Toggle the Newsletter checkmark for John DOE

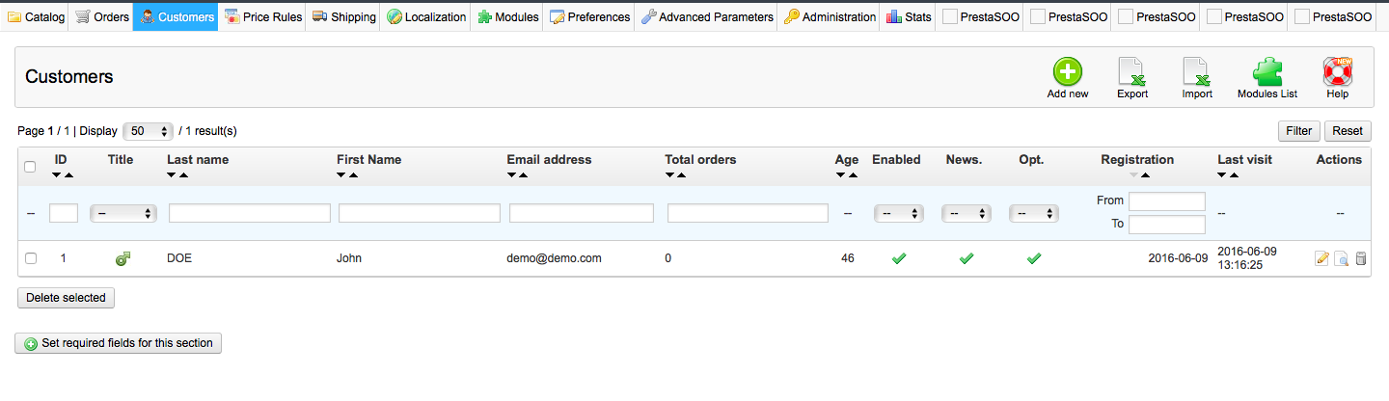[966, 258]
